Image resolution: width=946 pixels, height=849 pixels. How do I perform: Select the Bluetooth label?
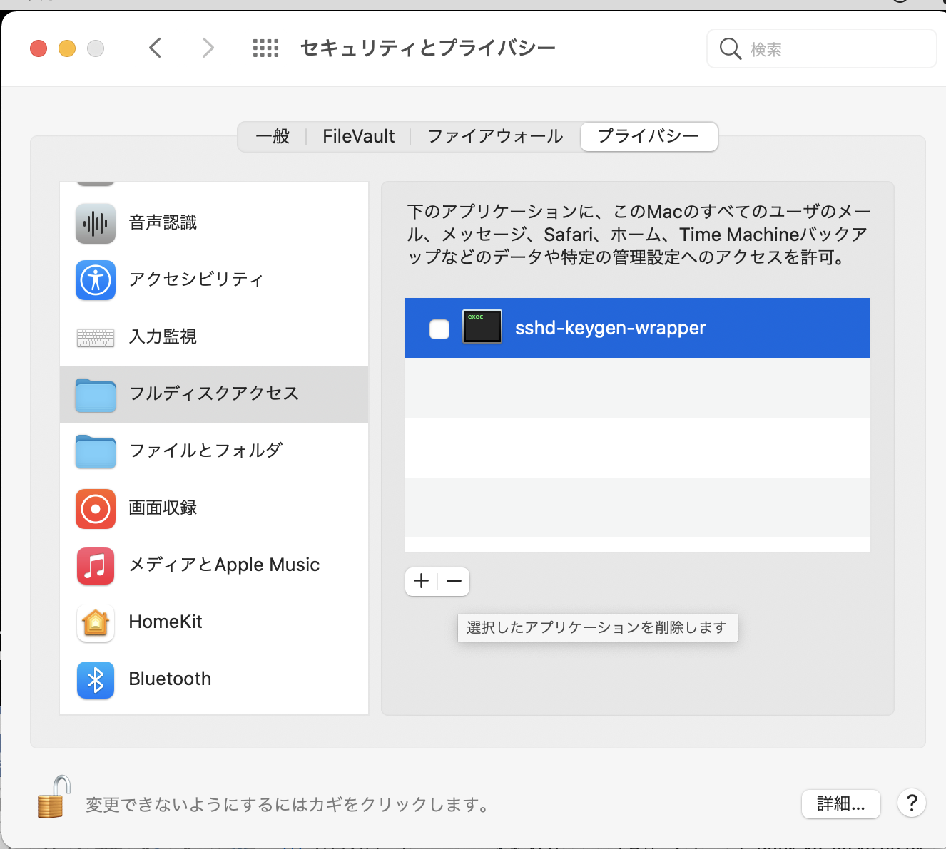[170, 679]
